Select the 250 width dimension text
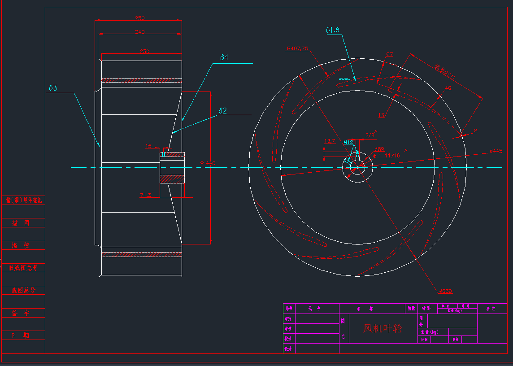The height and width of the screenshot is (366, 513). 140,18
